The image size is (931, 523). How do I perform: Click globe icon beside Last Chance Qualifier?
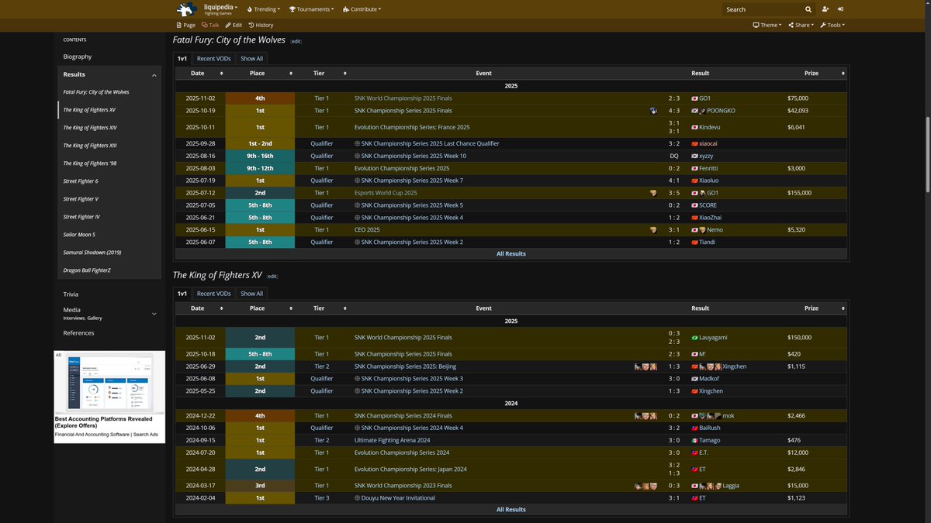[x=358, y=143]
